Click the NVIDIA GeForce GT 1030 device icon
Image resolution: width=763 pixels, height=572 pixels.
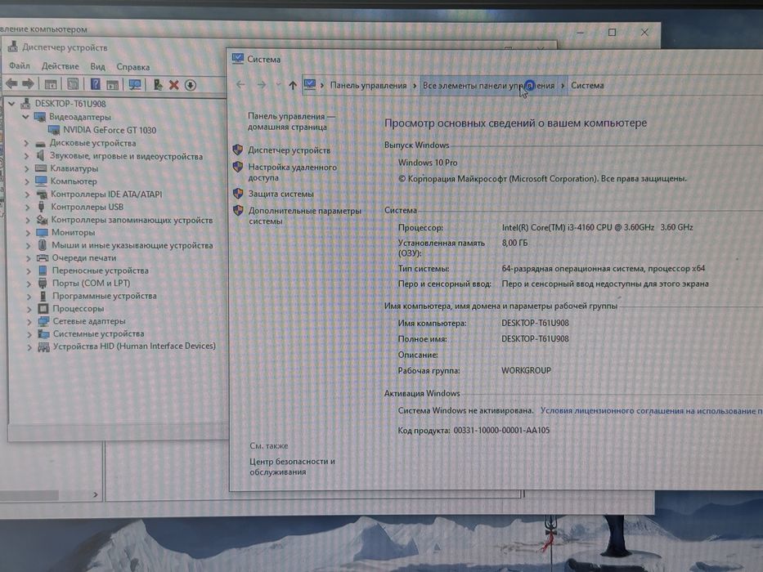pos(54,130)
